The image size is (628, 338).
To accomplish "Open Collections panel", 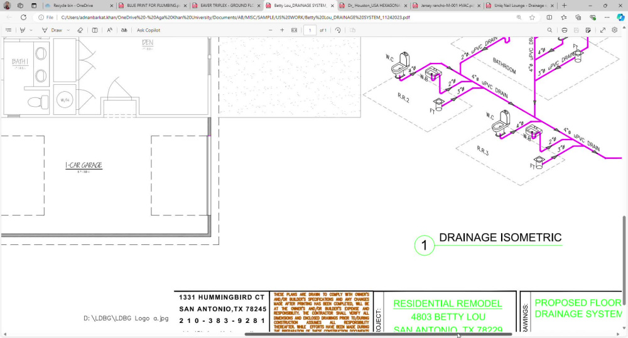I will tap(578, 17).
